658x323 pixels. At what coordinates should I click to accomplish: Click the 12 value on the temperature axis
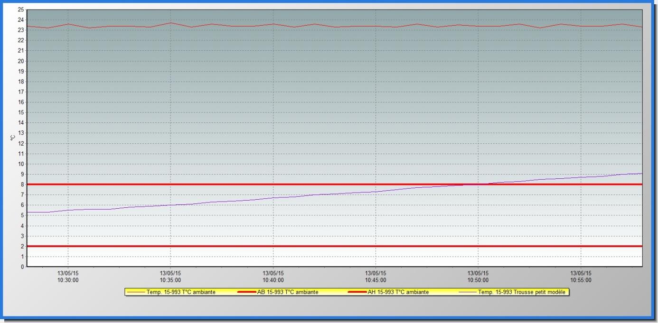20,143
